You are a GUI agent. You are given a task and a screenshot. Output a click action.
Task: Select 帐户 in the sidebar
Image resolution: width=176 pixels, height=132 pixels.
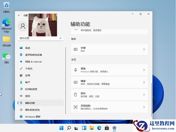pyautogui.click(x=41, y=82)
